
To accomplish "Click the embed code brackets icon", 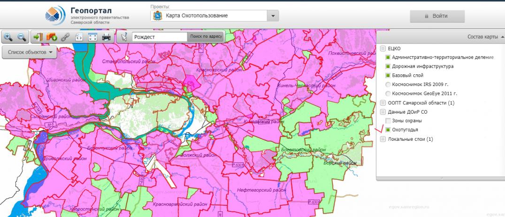I will 78,36.
